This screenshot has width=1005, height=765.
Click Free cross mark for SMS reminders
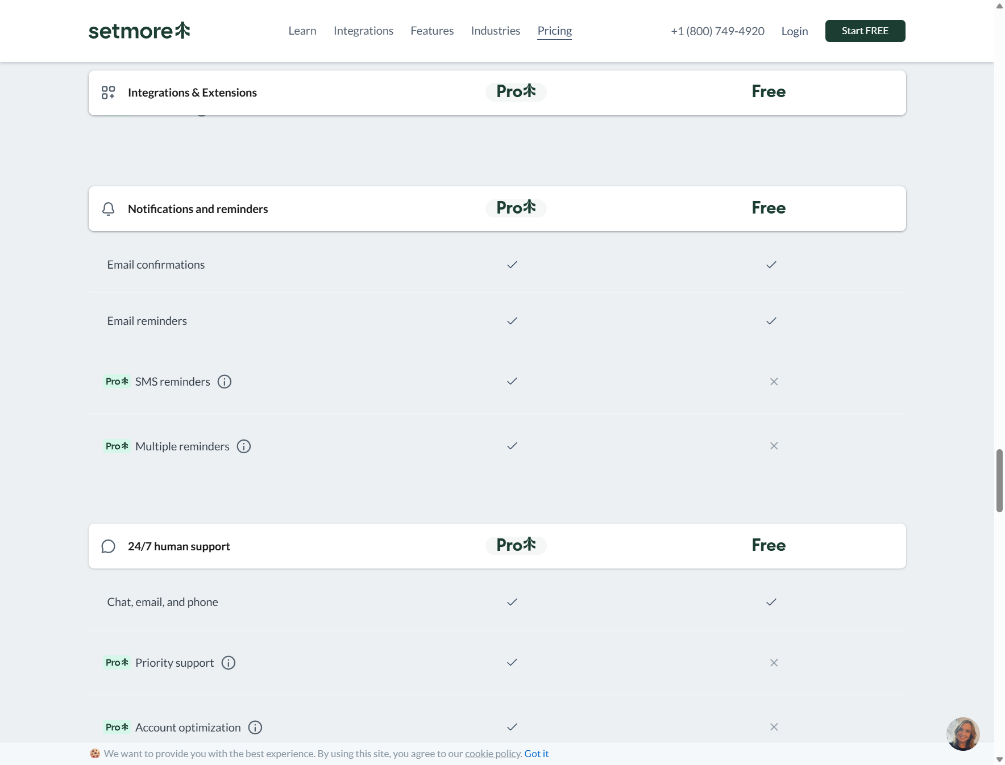[774, 382]
